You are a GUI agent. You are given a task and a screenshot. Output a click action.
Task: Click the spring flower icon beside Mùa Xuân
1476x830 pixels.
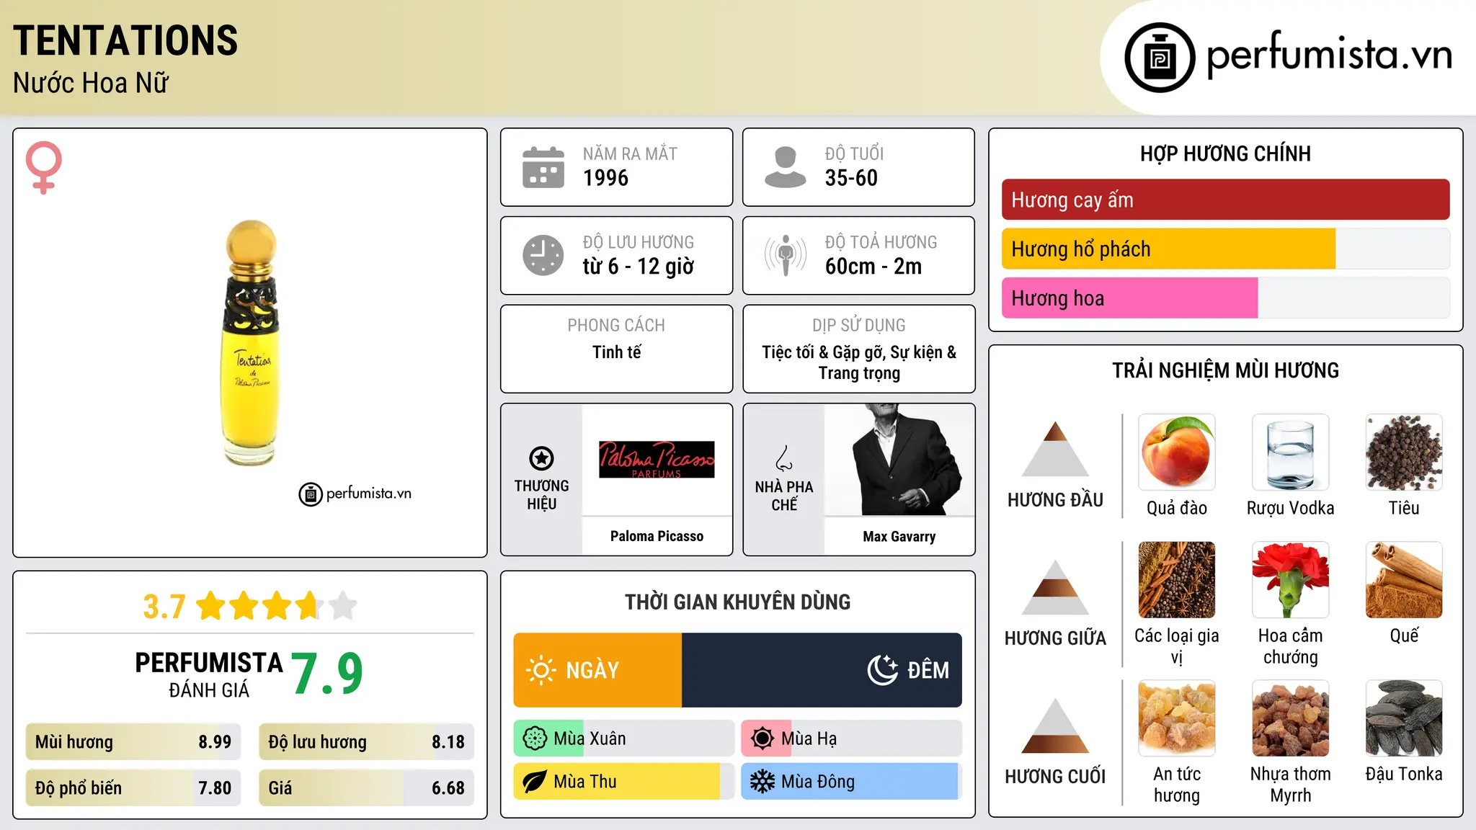(x=535, y=738)
